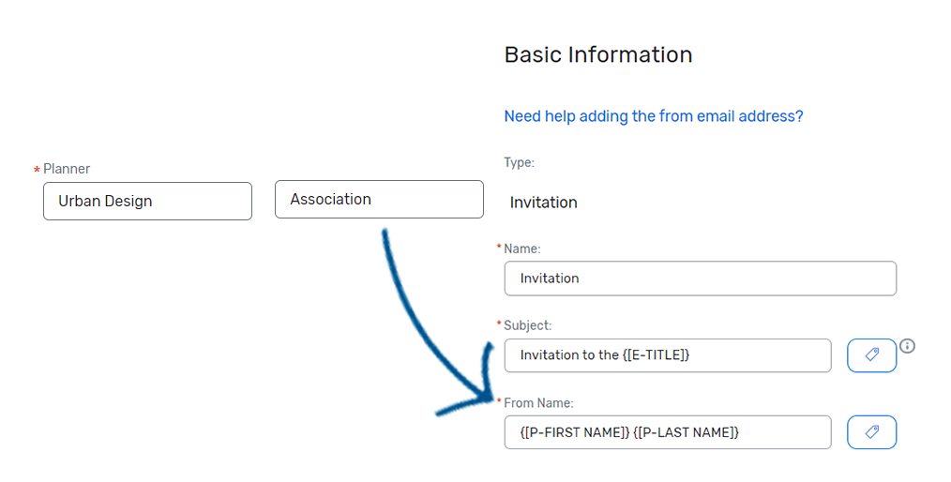Click the {[E-TITLE]} token in Subject
This screenshot has height=482, width=951.
pos(657,355)
